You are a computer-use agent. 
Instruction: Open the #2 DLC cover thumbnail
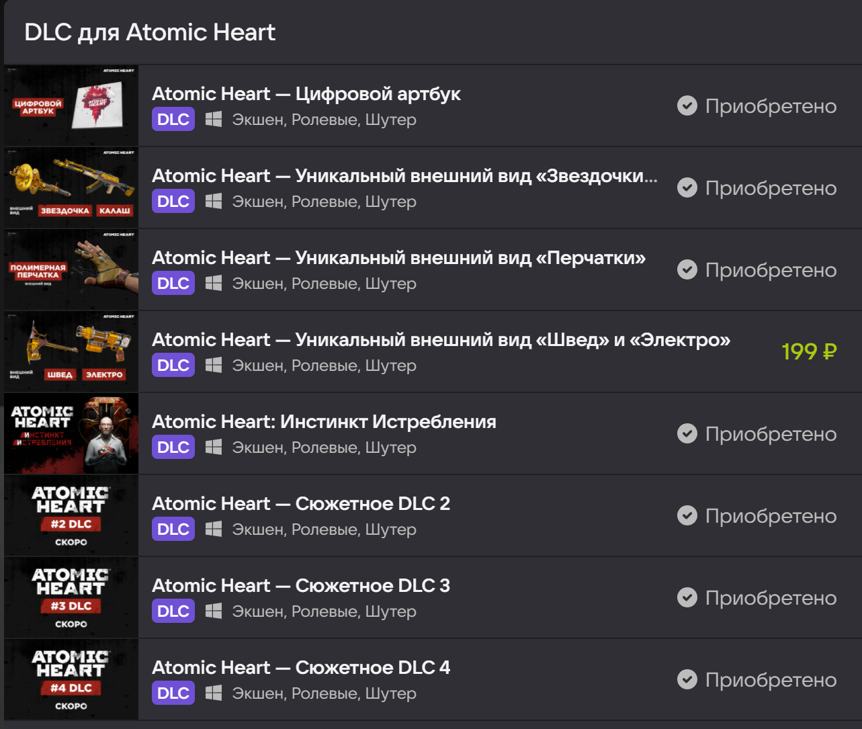71,515
